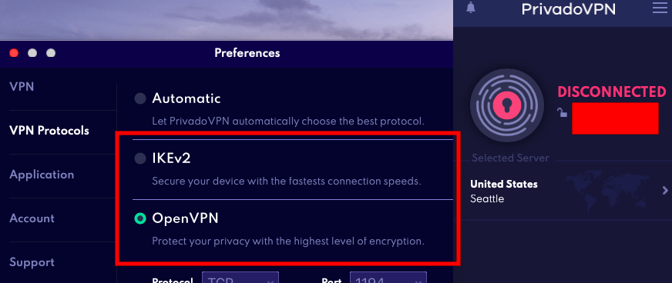Screen dimensions: 672x283
Task: Close the Preferences window
Action: [x=14, y=53]
